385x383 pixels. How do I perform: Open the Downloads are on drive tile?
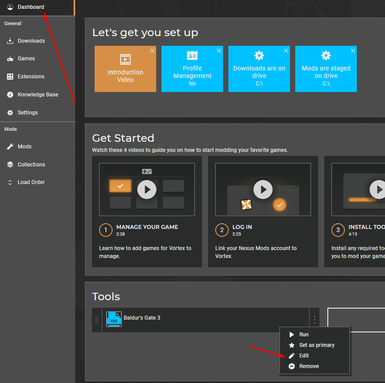(x=259, y=69)
